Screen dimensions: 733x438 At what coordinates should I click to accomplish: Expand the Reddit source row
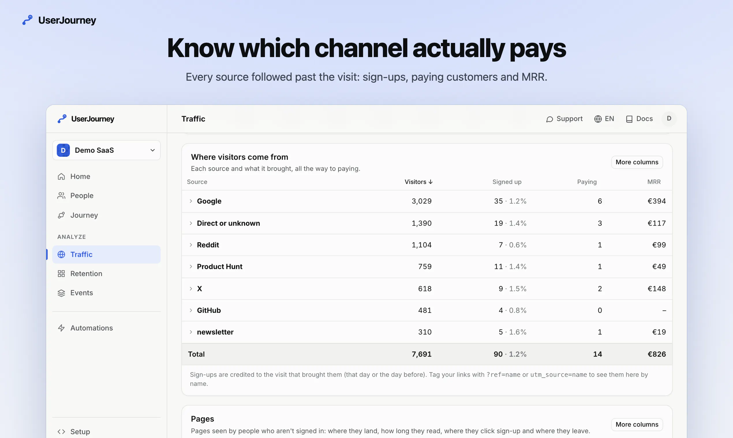pos(191,245)
